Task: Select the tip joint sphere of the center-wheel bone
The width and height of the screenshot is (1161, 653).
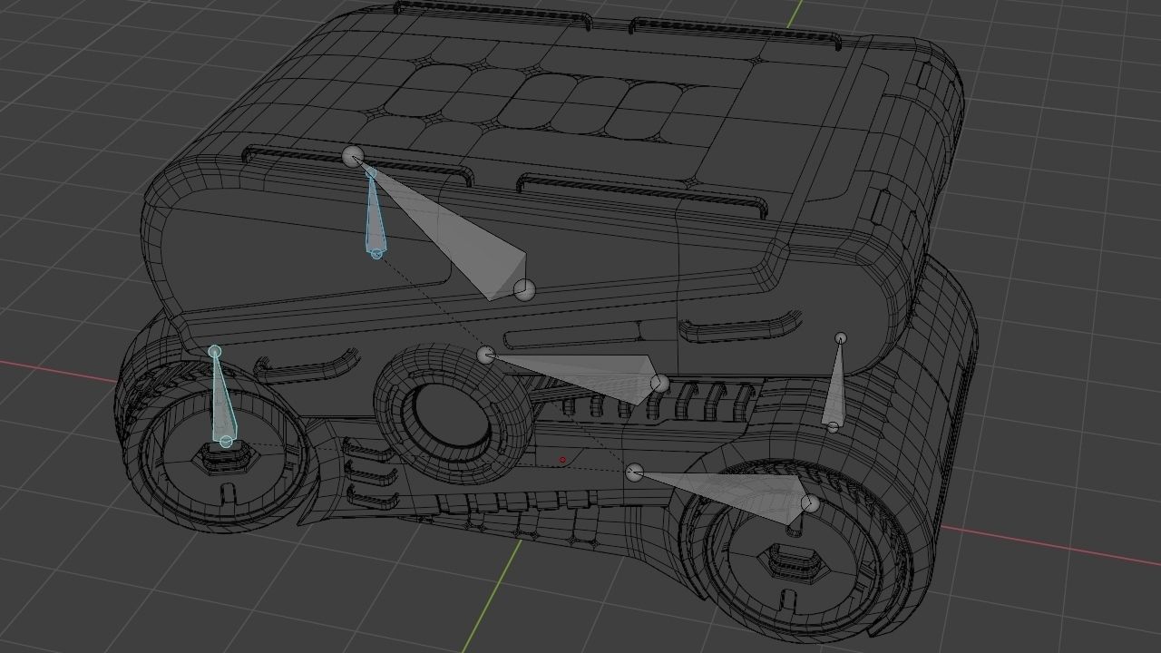Action: point(659,384)
